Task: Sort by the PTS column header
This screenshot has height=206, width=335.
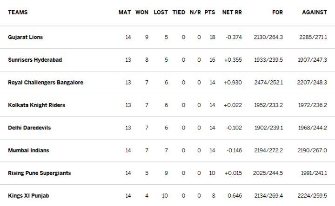Action: tap(210, 13)
